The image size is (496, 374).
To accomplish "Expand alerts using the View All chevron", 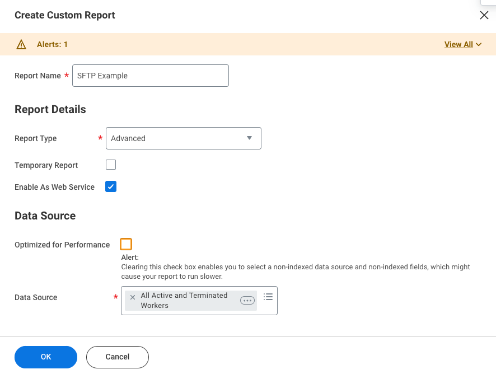I will tap(479, 45).
